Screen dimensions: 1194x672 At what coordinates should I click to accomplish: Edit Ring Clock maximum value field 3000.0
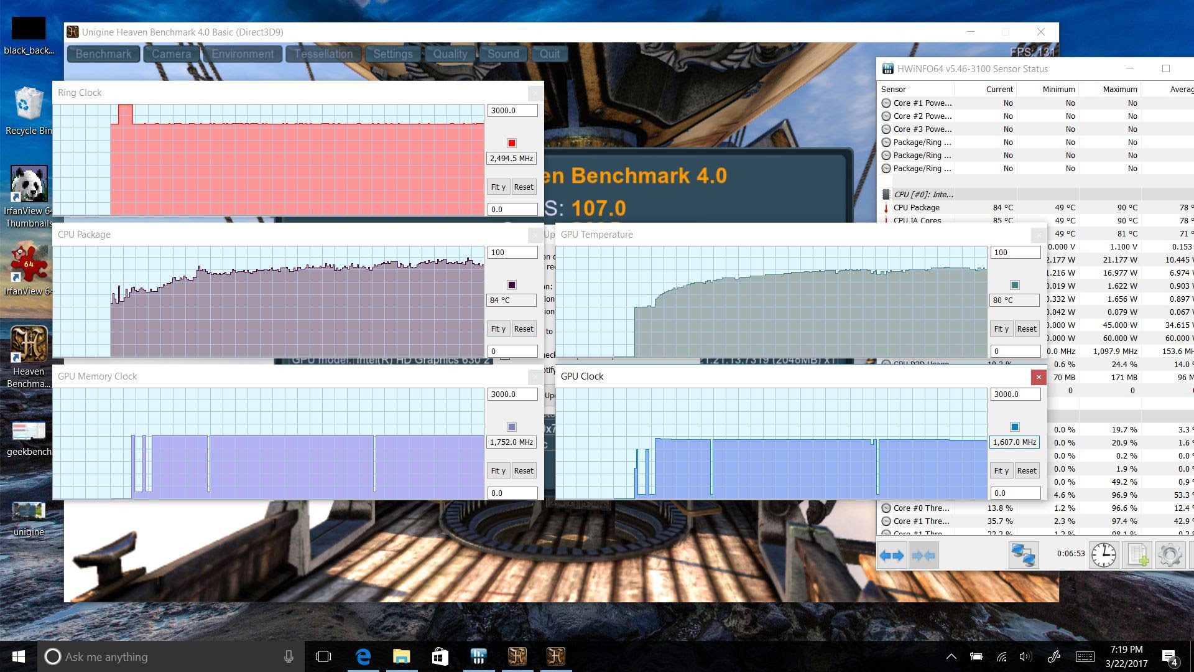[x=512, y=110]
